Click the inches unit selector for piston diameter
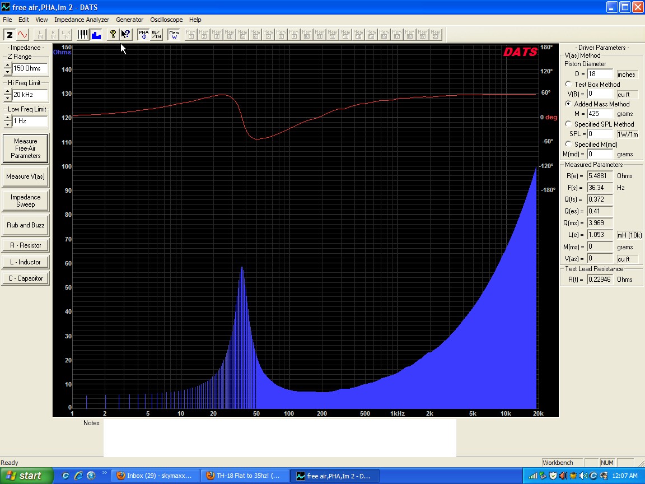645x484 pixels. [627, 75]
